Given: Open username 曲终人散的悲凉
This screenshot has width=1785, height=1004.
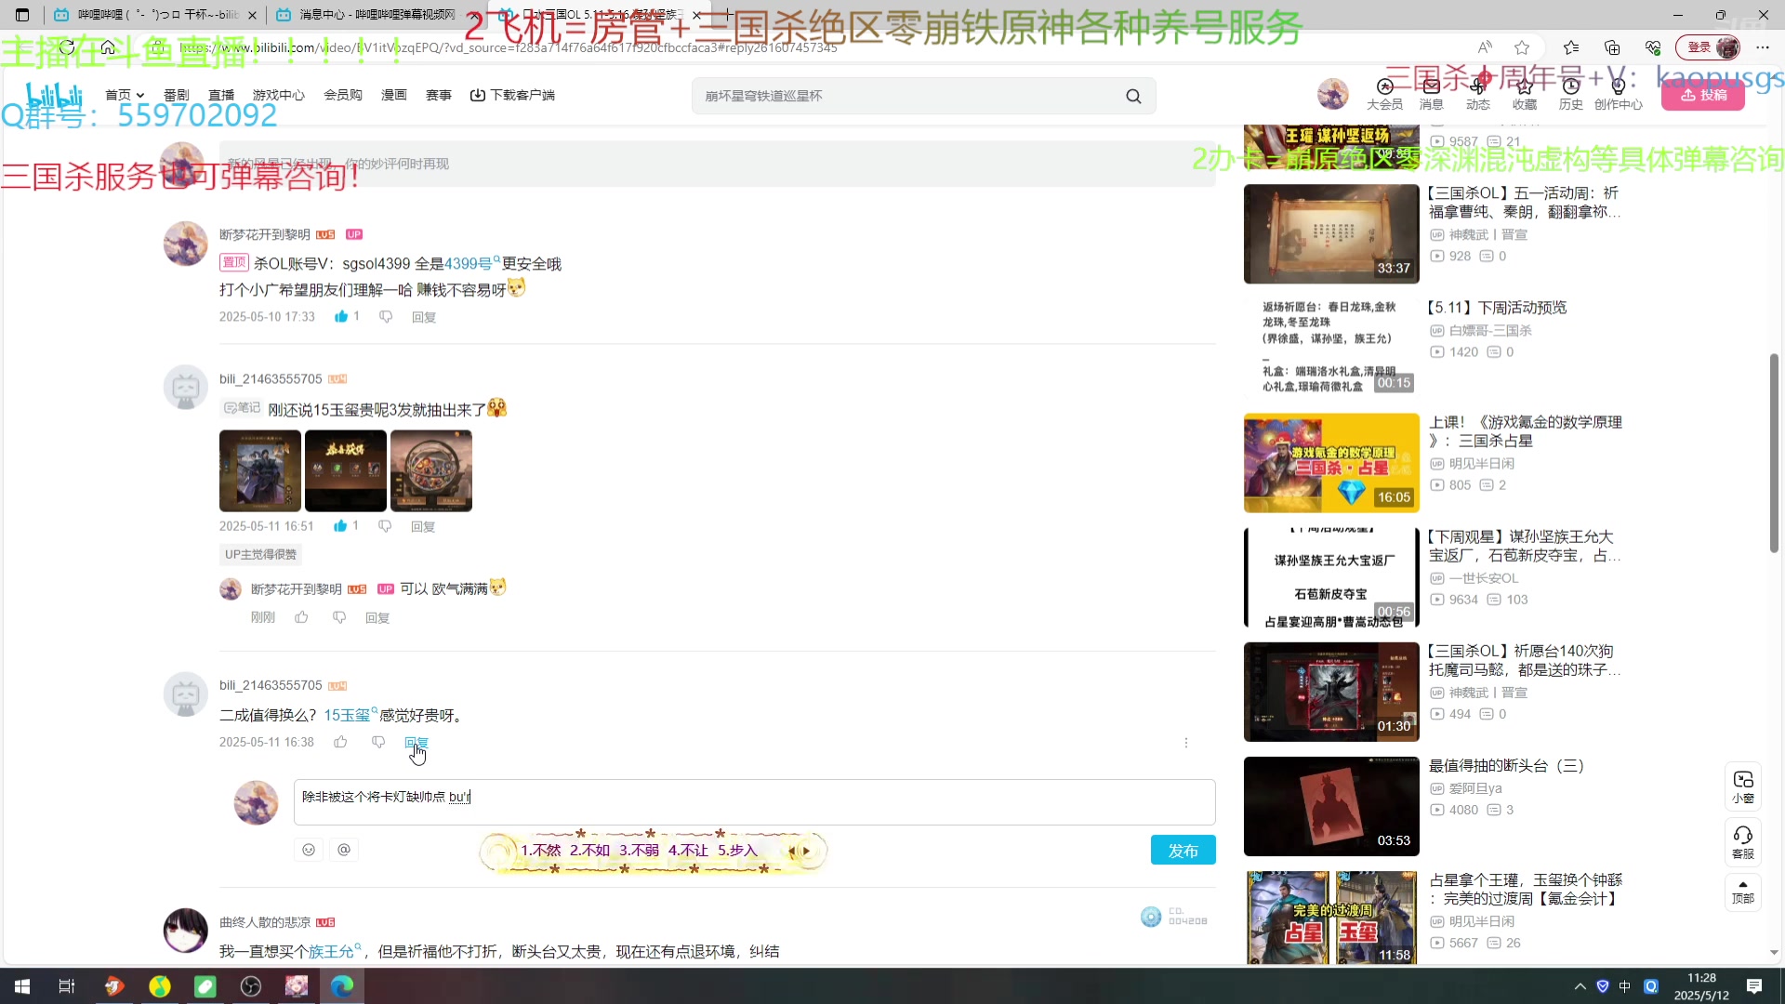Looking at the screenshot, I should [265, 922].
